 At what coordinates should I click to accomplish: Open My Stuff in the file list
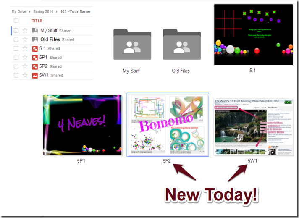(49, 31)
